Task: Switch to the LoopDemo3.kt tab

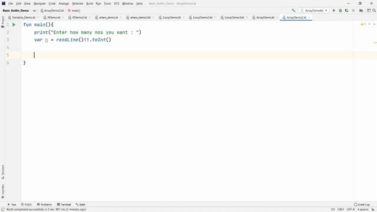Action: (x=234, y=18)
